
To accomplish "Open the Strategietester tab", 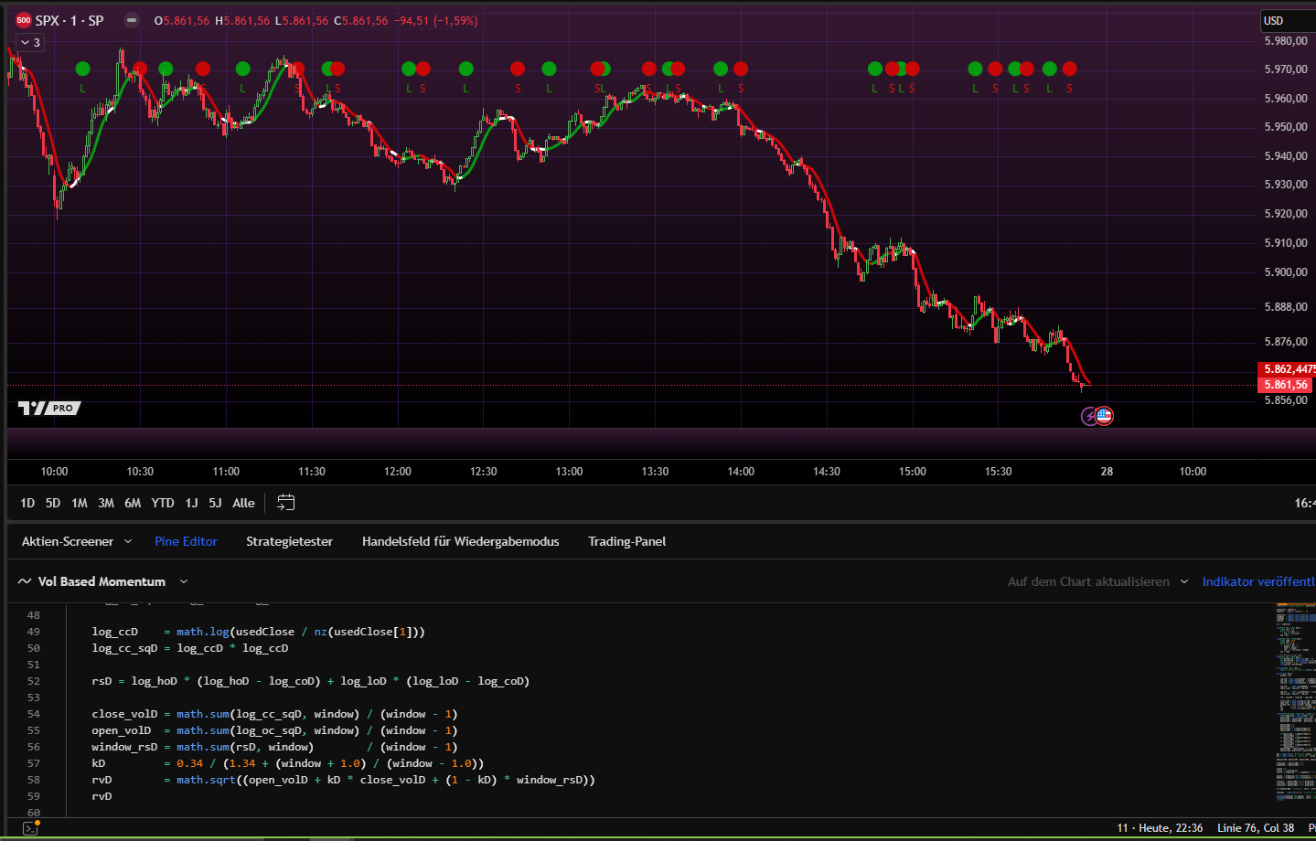I will [x=289, y=541].
